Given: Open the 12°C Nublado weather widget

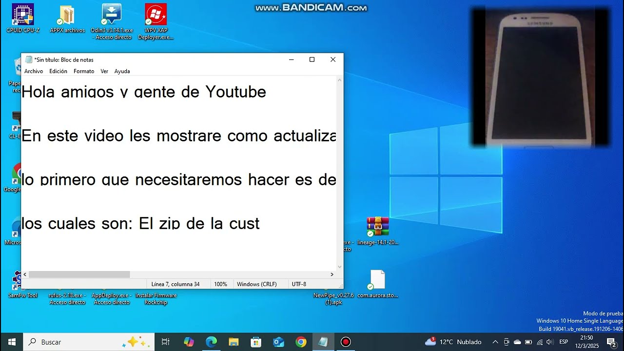Looking at the screenshot, I should (453, 342).
